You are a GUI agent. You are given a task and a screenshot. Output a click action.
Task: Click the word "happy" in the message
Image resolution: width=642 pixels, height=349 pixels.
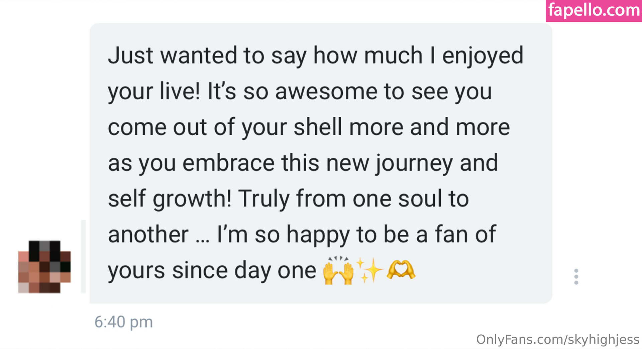point(318,234)
